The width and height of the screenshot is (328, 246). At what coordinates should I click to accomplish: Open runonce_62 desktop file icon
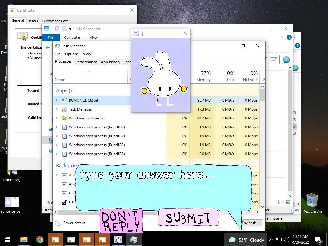coord(12,205)
